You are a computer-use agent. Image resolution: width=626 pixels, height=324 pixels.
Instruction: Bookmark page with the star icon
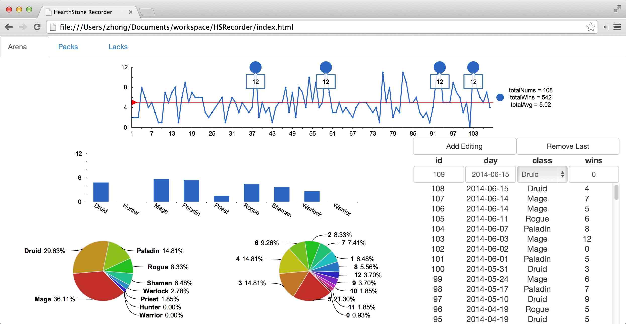click(x=590, y=27)
